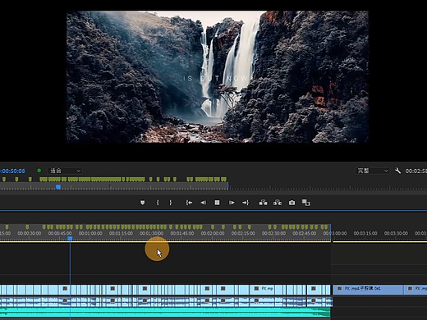Click timeline ruler at 00:01:00:00

(90, 233)
